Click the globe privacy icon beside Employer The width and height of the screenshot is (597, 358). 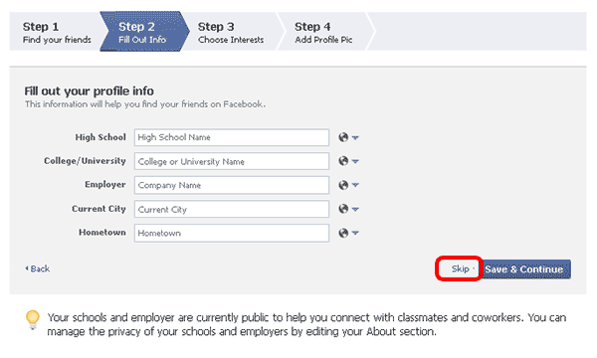pos(343,185)
